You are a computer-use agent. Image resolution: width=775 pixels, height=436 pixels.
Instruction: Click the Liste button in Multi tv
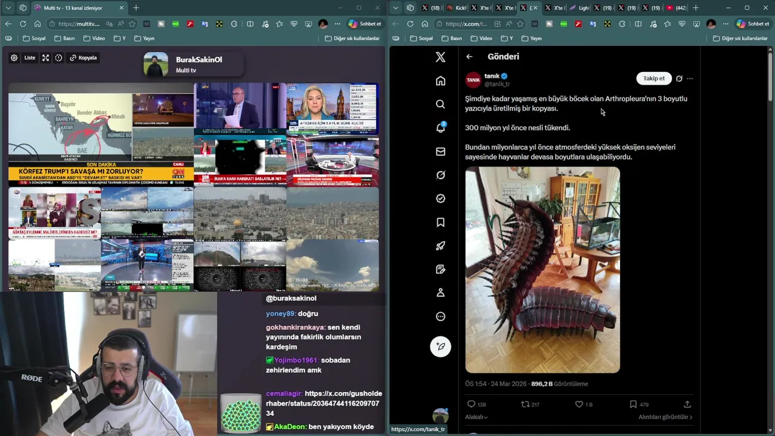click(x=30, y=58)
